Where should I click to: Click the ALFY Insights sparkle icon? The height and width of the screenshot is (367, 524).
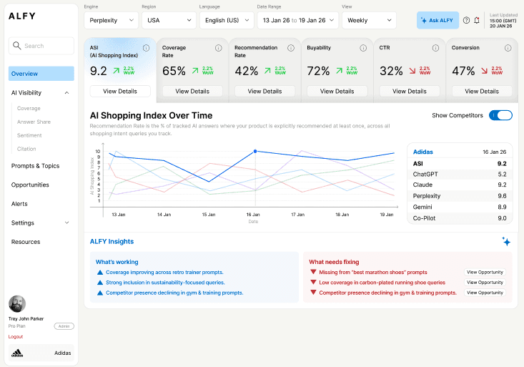pos(506,241)
